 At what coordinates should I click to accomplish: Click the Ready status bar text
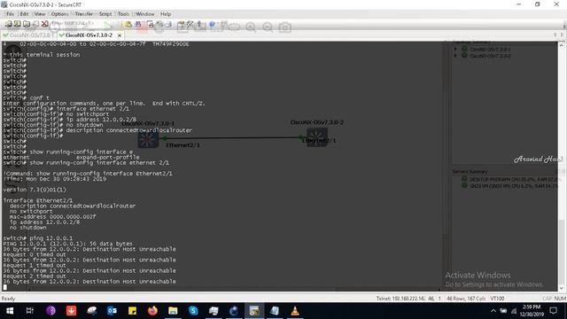pos(8,299)
